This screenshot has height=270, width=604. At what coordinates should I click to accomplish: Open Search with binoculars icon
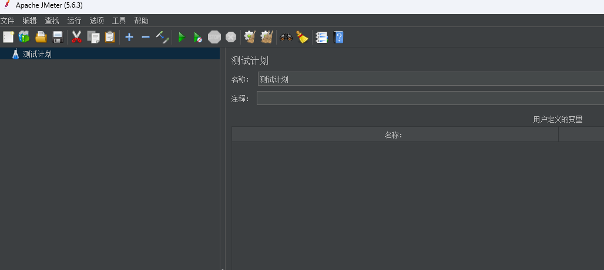pyautogui.click(x=286, y=38)
